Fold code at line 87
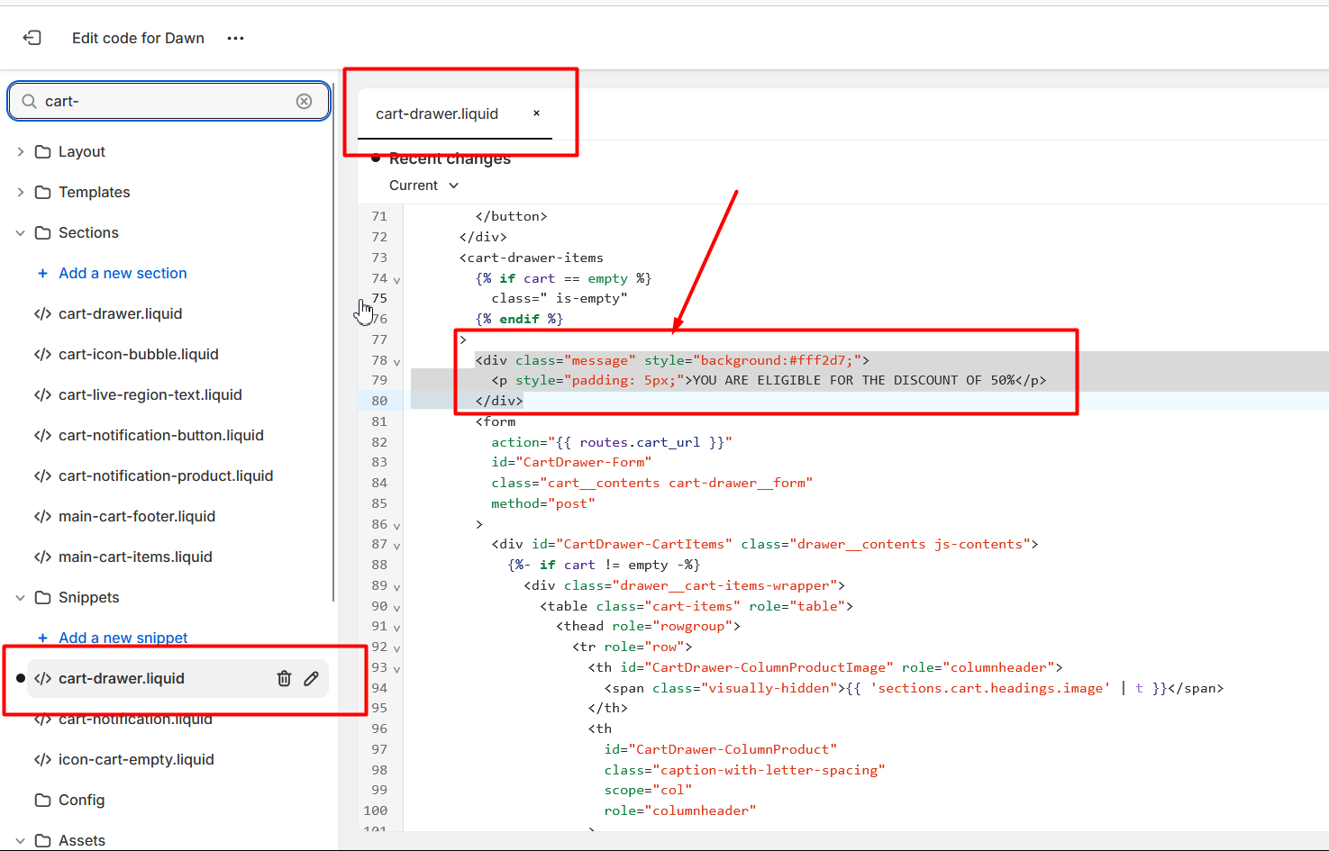 point(396,546)
